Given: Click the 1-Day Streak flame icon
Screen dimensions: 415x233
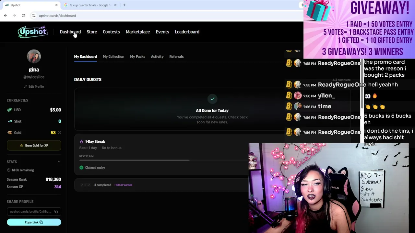Looking at the screenshot, I should (81, 141).
